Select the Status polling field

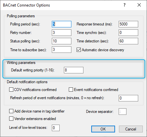click(x=62, y=41)
